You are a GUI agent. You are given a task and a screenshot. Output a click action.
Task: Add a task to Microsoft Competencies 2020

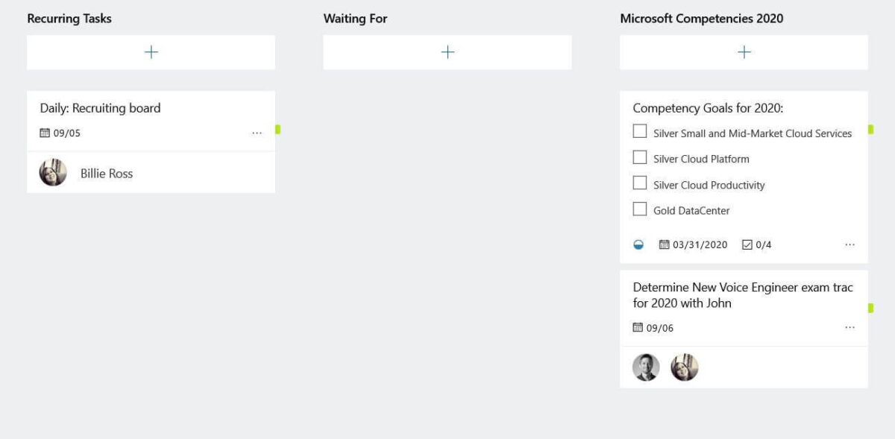point(744,51)
